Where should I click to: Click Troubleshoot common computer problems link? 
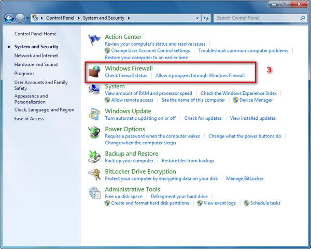point(243,51)
